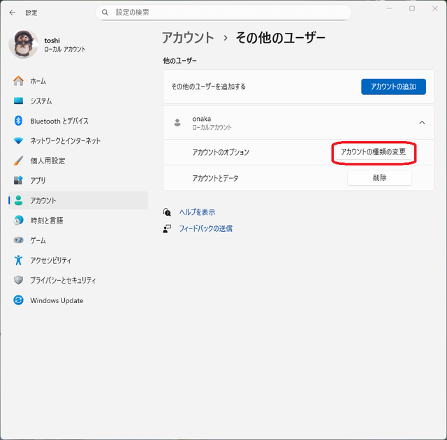Close the Settings window
Screen dimensions: 447x440
click(x=434, y=8)
